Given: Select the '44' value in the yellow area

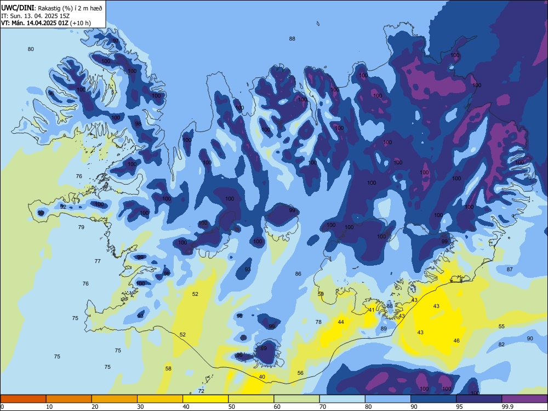Looking at the screenshot, I should click(341, 322).
